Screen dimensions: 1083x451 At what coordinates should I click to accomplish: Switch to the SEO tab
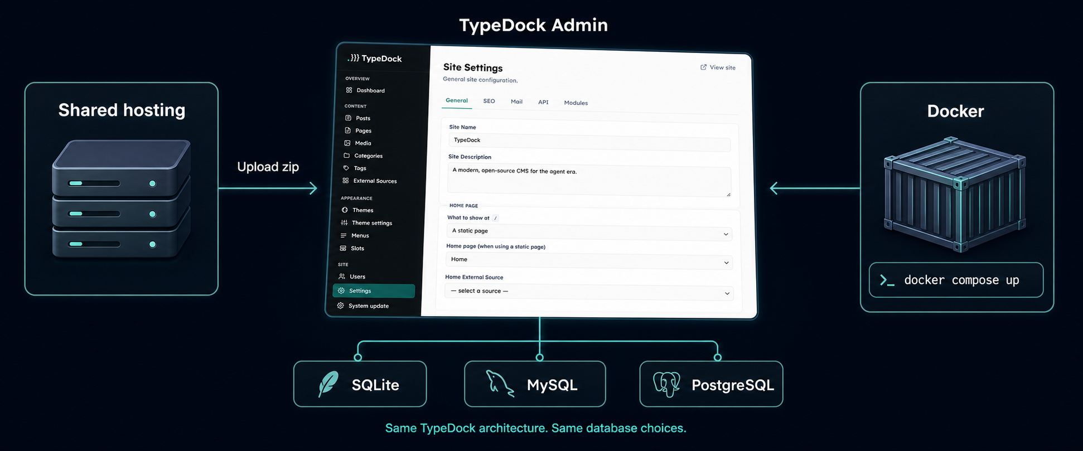tap(489, 101)
